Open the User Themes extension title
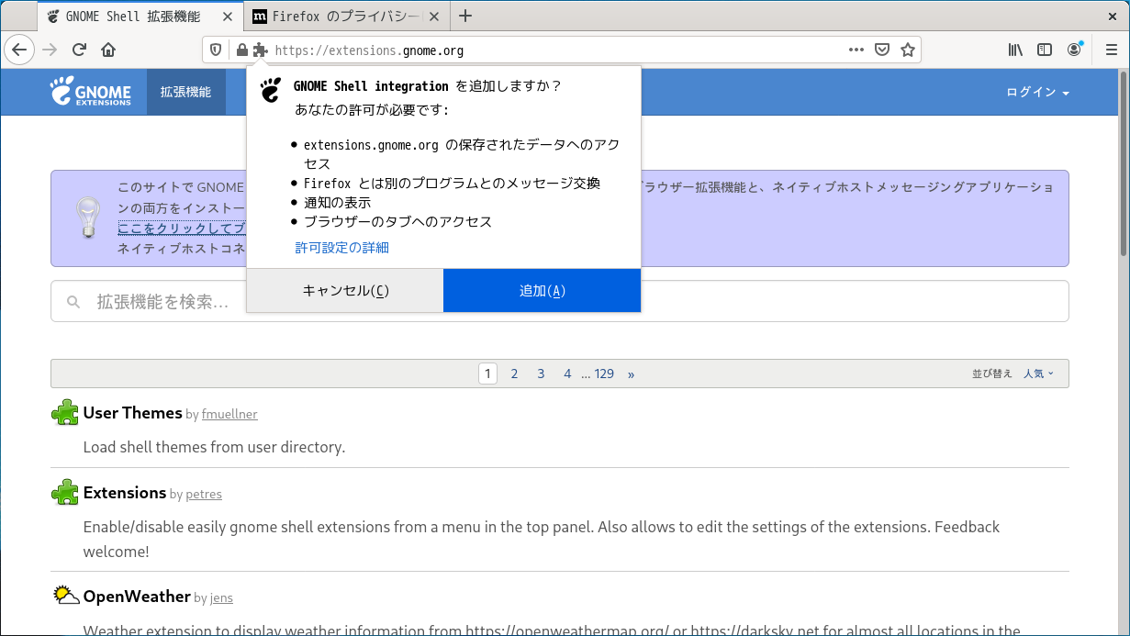The height and width of the screenshot is (636, 1130). (132, 413)
